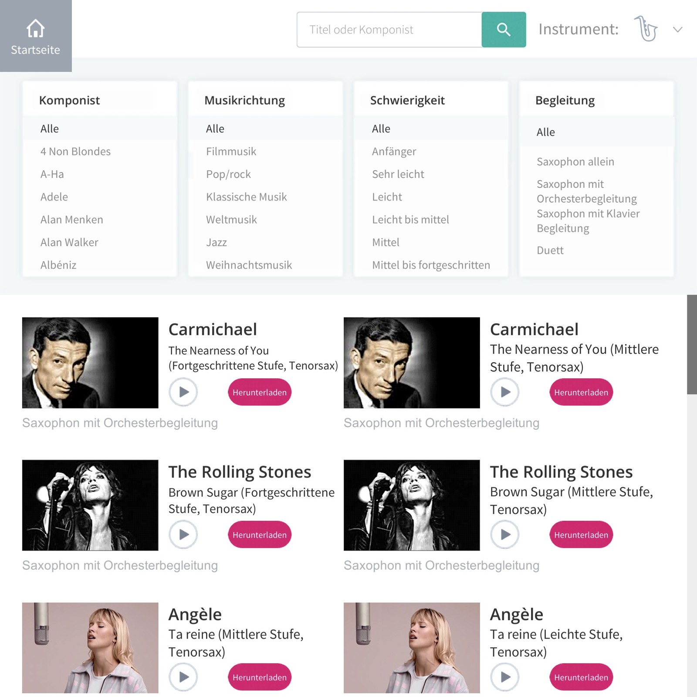Filter by Saxophon mit Orchesterbegleitung option
The image size is (697, 697).
(x=587, y=191)
